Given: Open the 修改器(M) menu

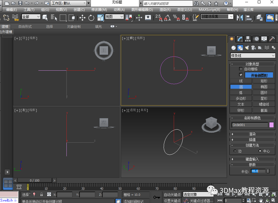Looking at the screenshot, I should 99,10.
